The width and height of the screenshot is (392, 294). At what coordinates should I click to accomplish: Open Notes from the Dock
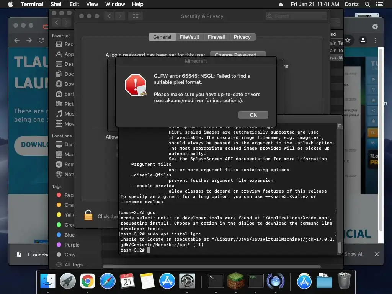pyautogui.click(x=147, y=281)
